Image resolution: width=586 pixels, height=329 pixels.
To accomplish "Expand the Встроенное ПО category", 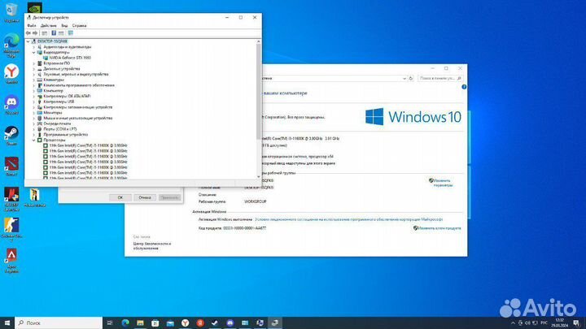I will 33,63.
